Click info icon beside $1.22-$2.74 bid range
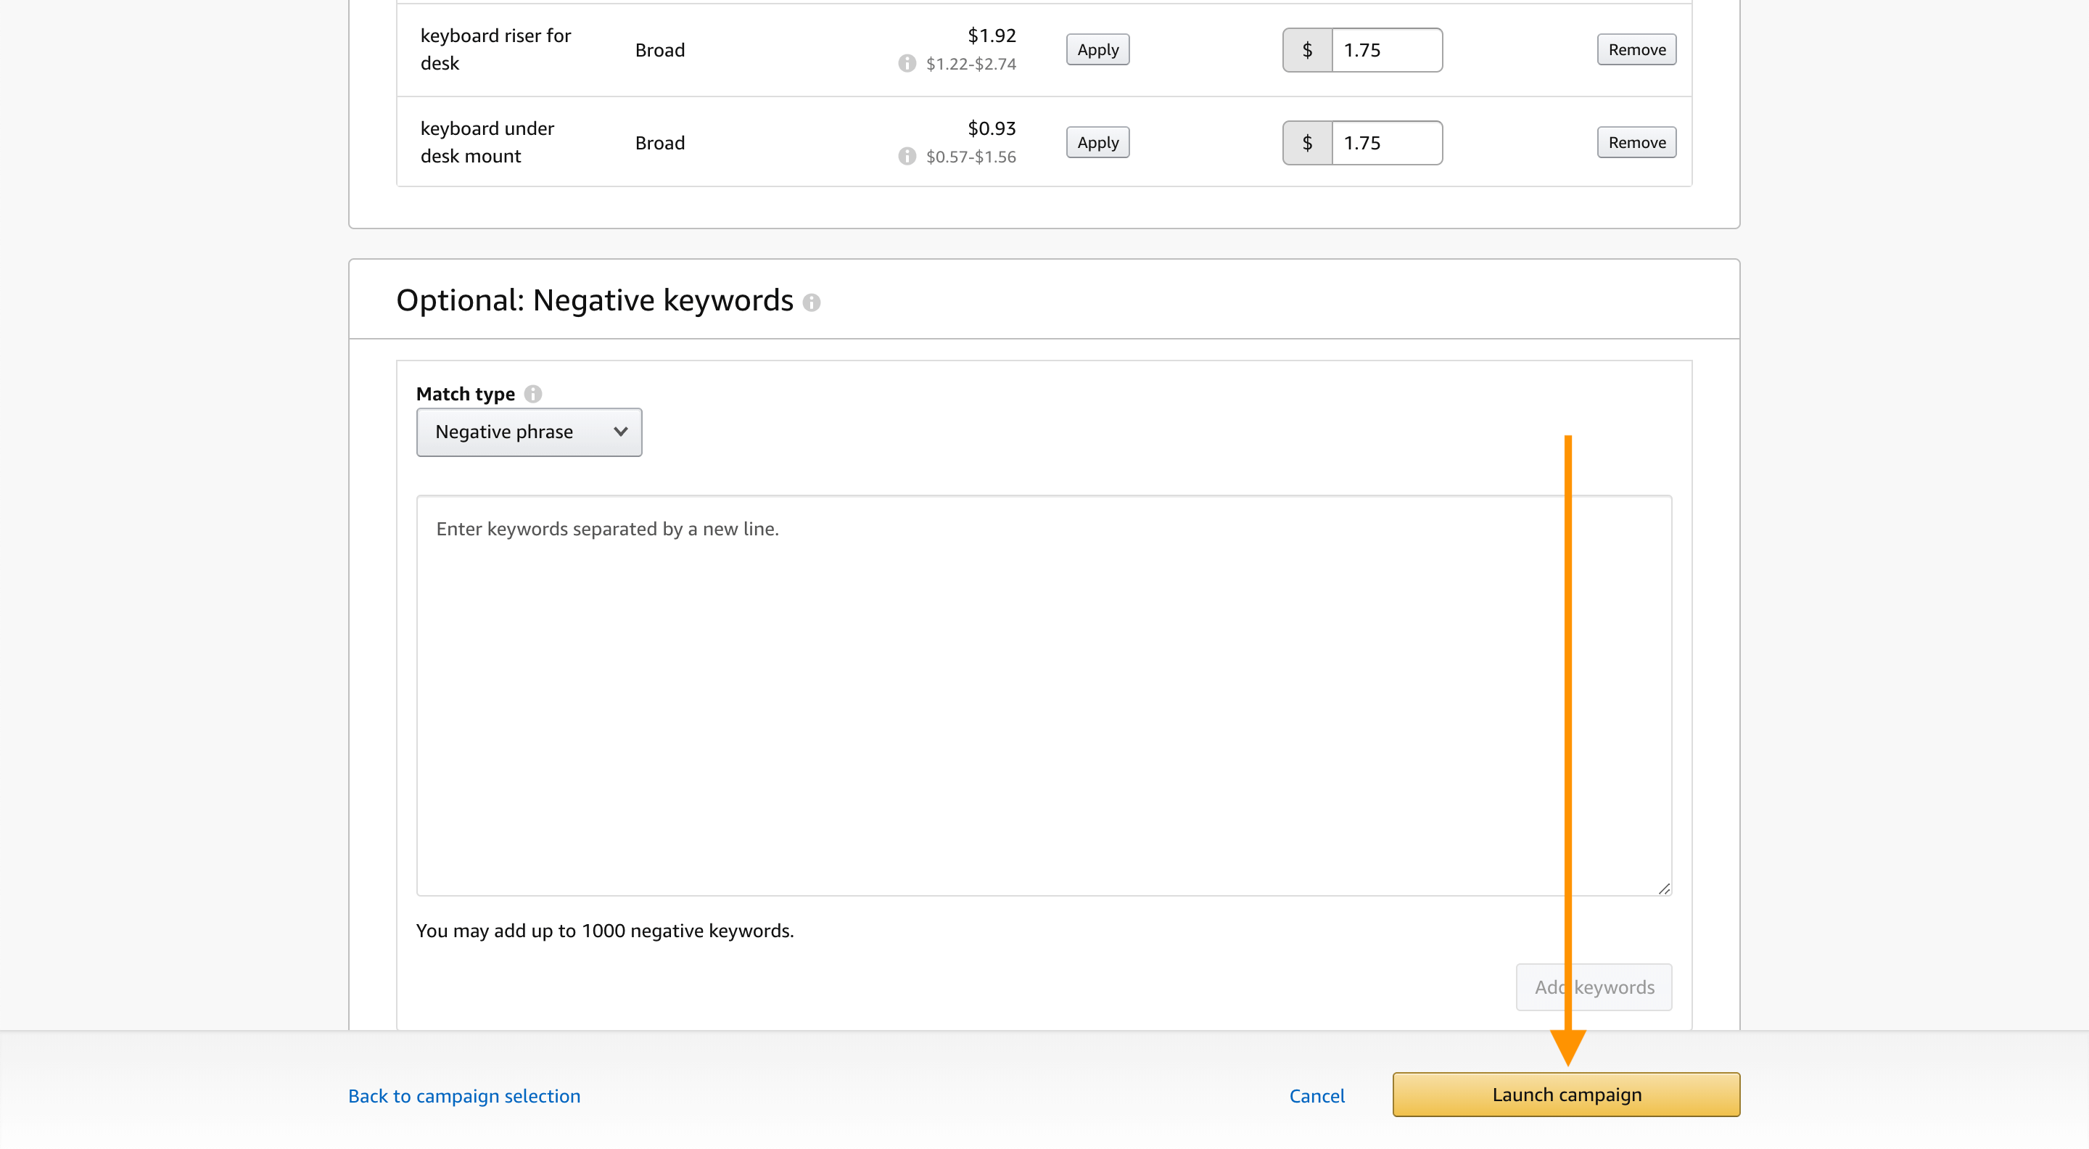 (x=907, y=63)
